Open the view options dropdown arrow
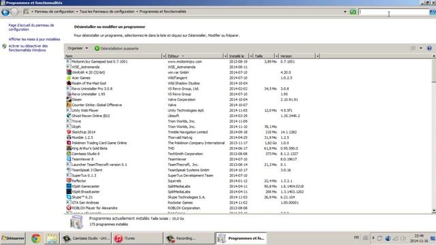Screen dimensions: 436x245 tap(421, 48)
